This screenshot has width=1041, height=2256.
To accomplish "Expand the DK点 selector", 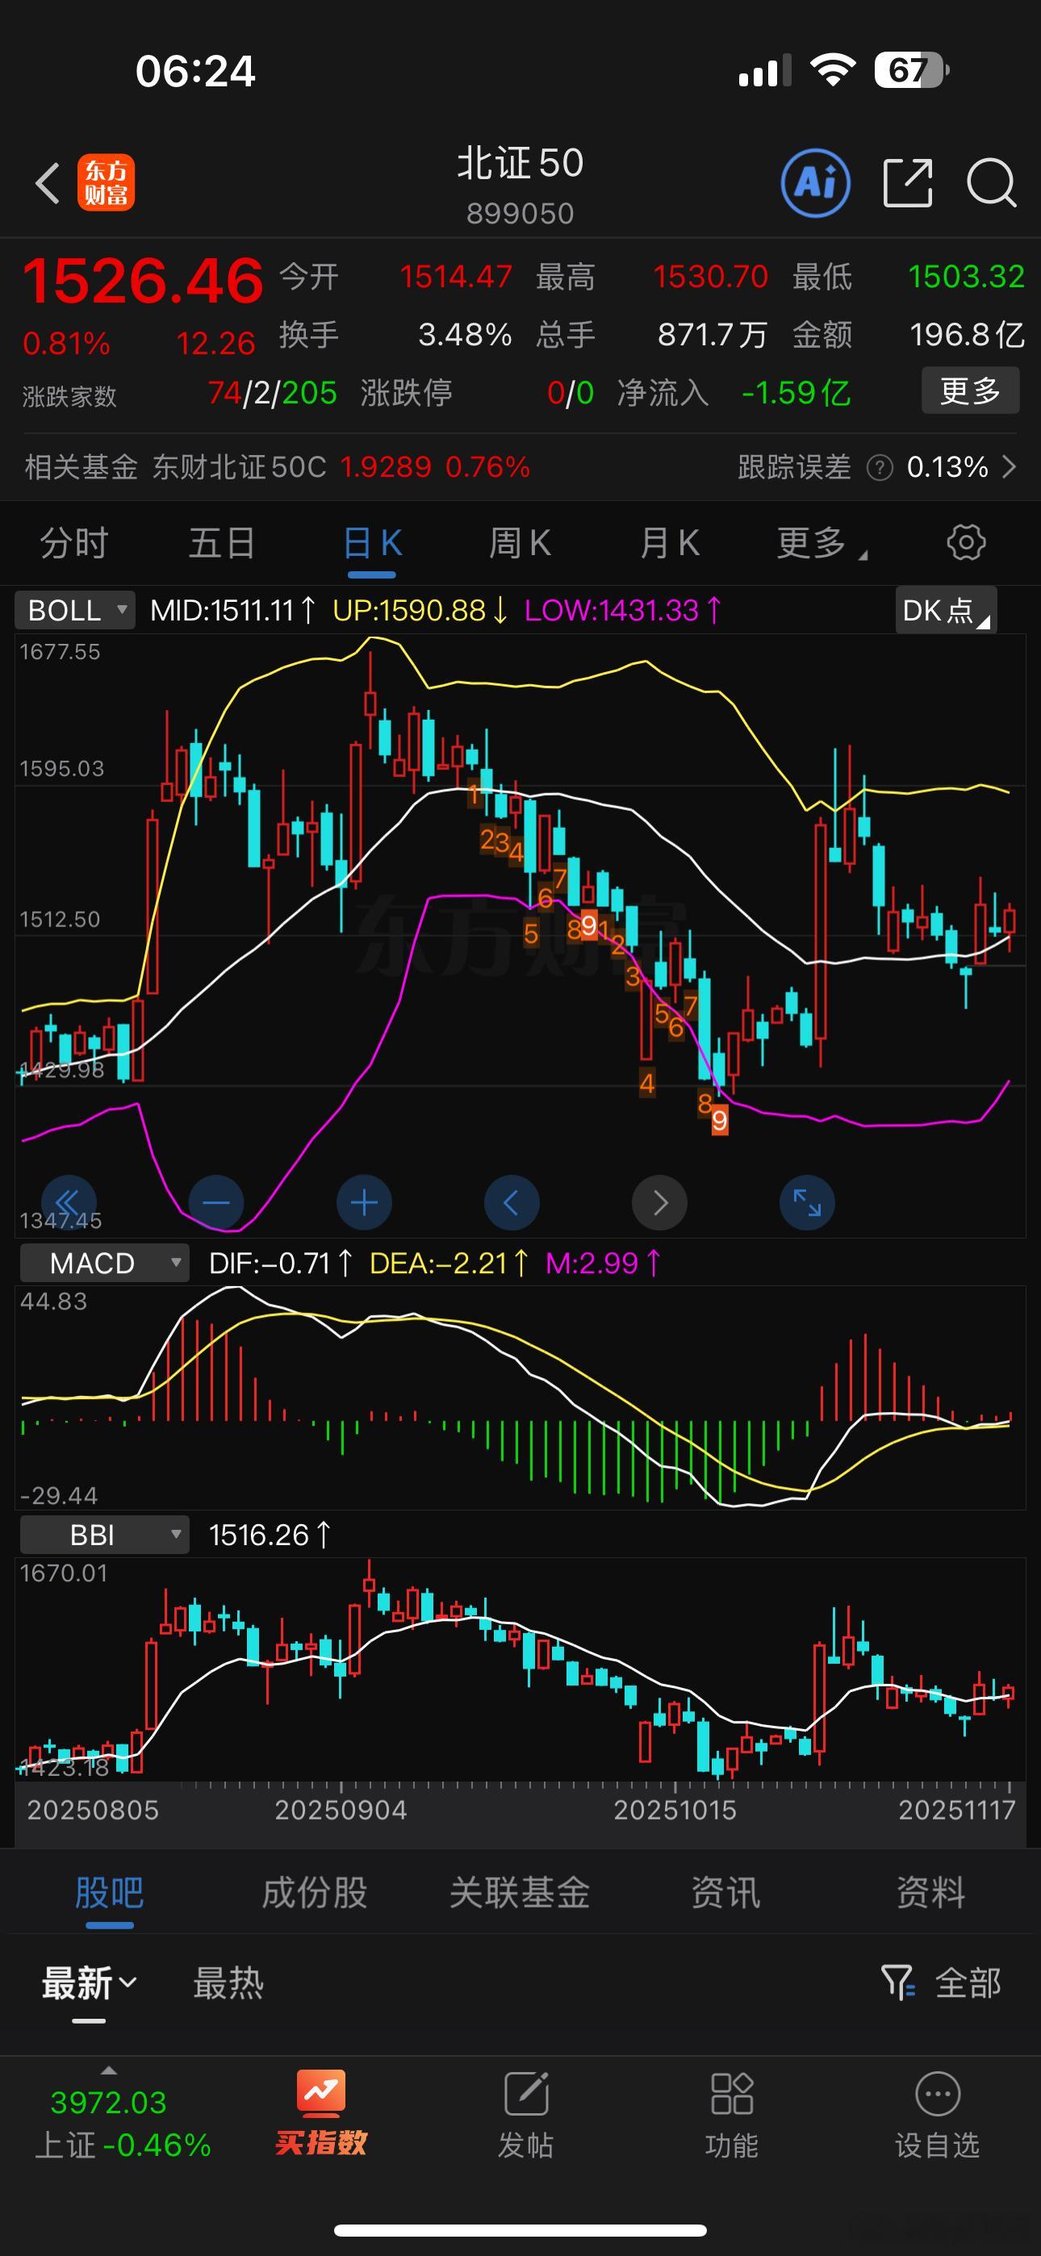I will (x=947, y=611).
